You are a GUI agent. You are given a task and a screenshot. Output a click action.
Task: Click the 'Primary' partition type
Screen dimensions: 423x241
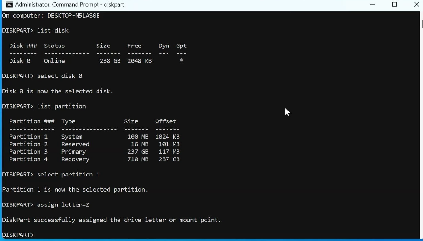click(73, 152)
